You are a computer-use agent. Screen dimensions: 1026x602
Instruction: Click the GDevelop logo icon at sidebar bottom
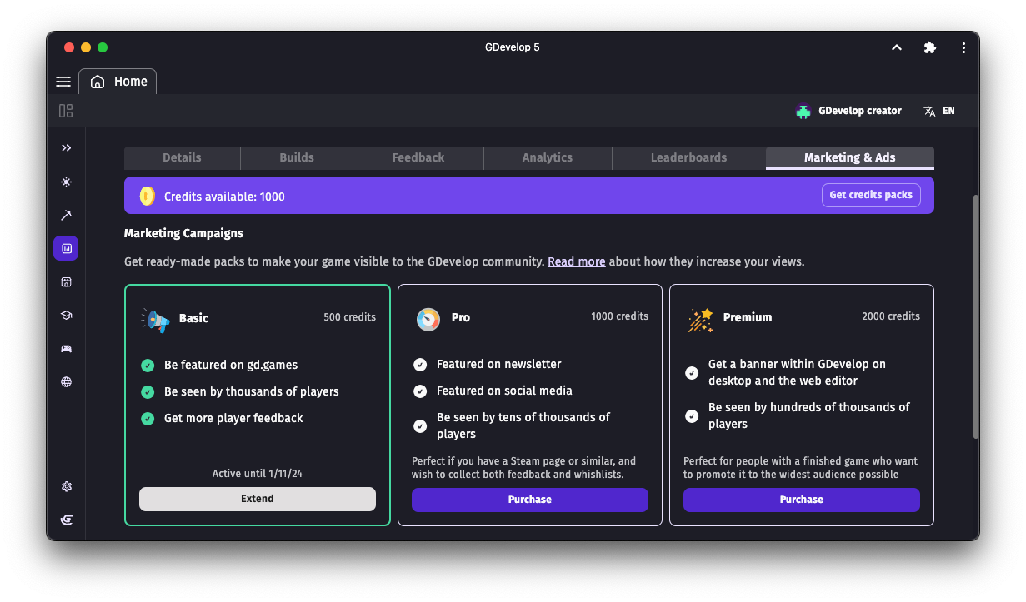pos(67,520)
